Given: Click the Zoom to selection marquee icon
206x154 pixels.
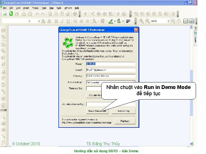Looking at the screenshot, I should coord(173,21).
